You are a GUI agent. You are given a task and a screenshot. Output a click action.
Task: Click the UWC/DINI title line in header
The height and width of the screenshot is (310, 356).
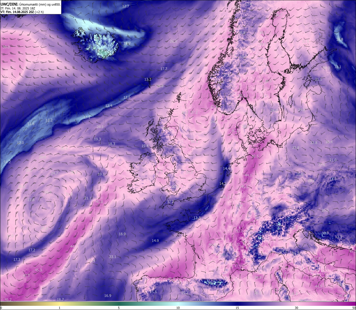click(31, 4)
